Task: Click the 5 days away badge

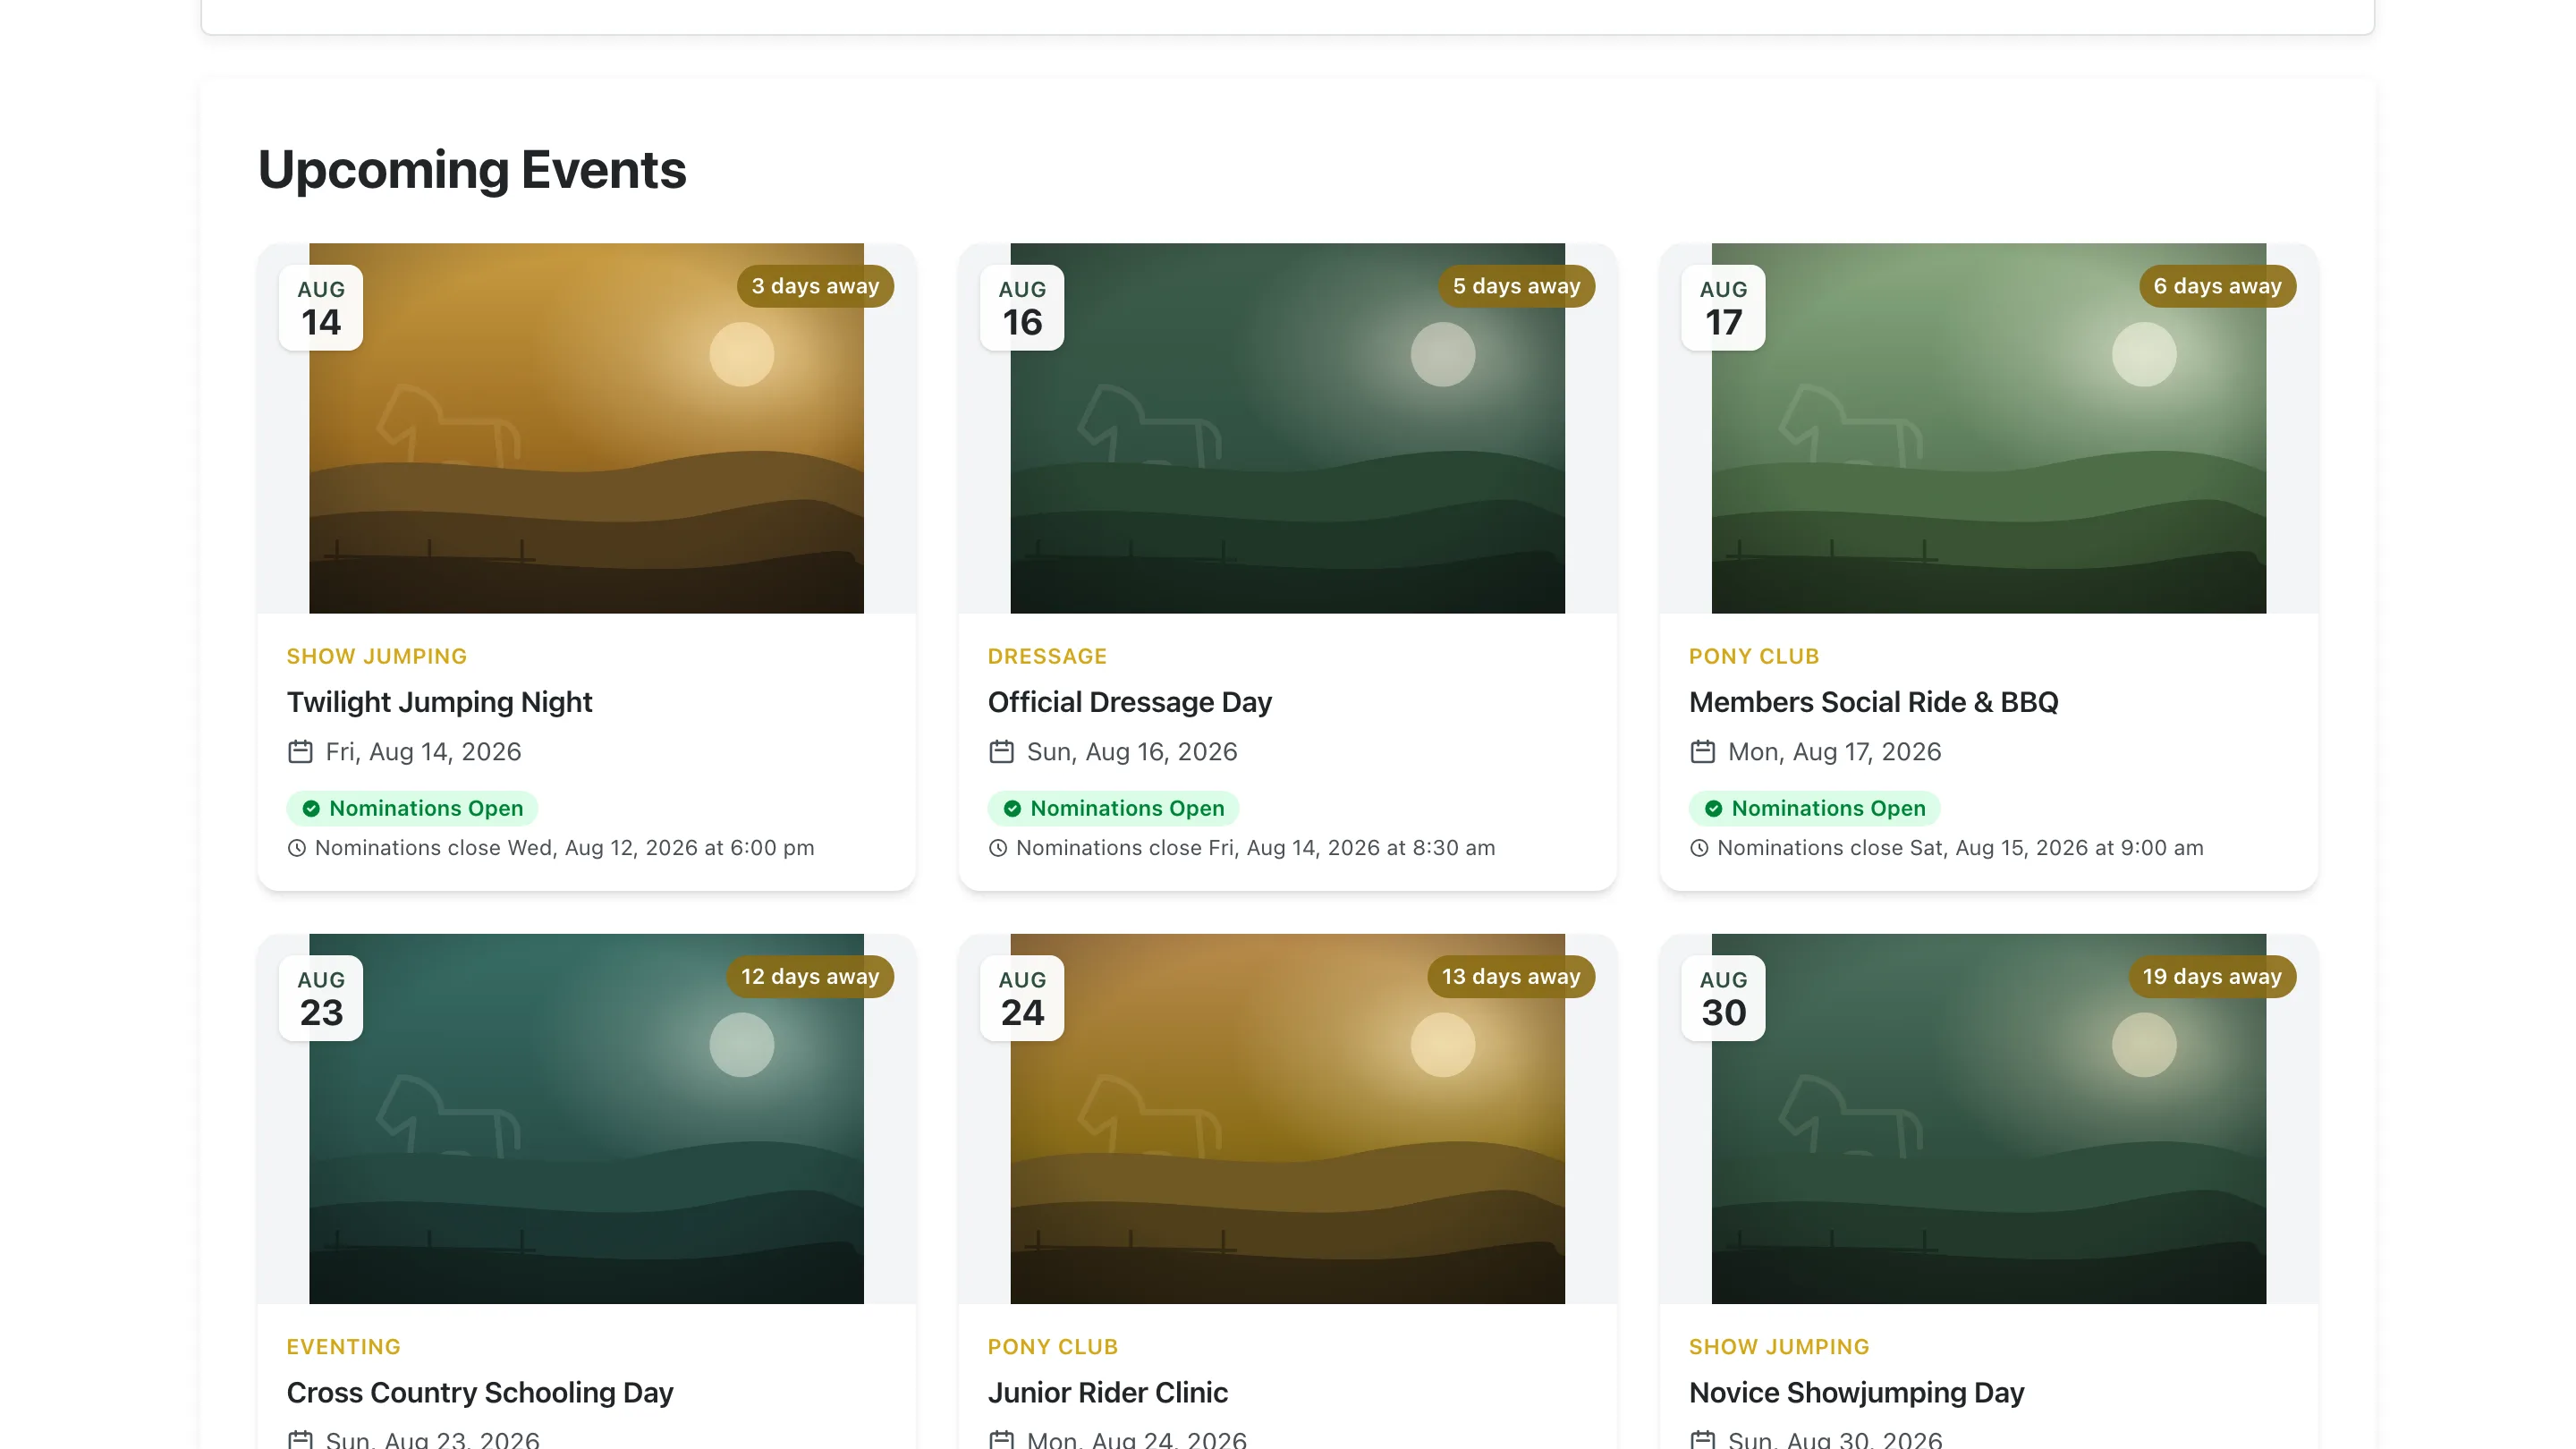Action: click(1516, 286)
